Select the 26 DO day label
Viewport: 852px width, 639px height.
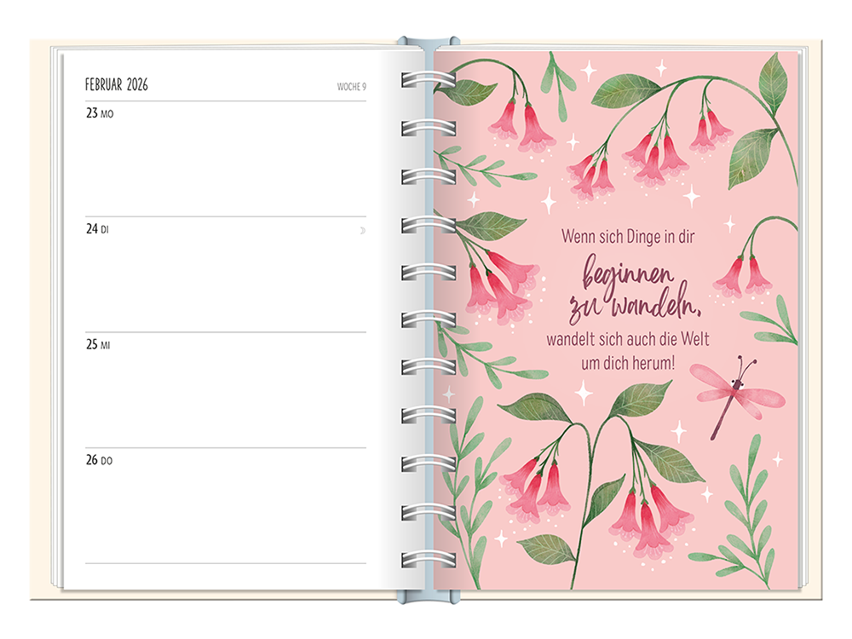point(99,461)
